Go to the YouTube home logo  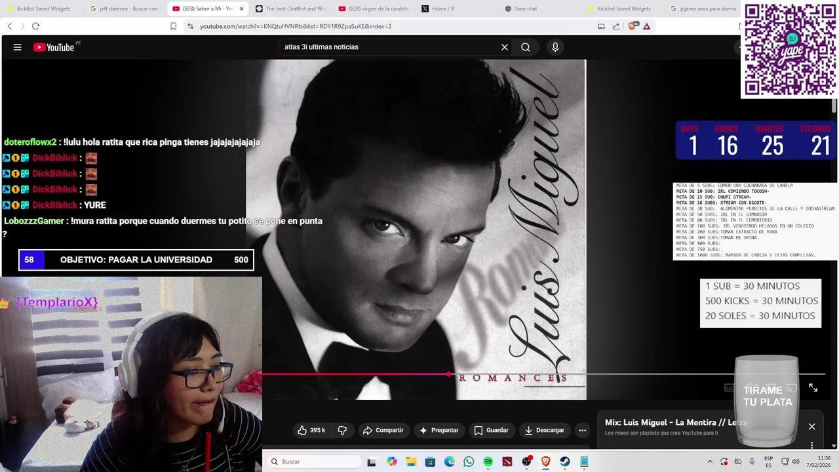[x=54, y=47]
